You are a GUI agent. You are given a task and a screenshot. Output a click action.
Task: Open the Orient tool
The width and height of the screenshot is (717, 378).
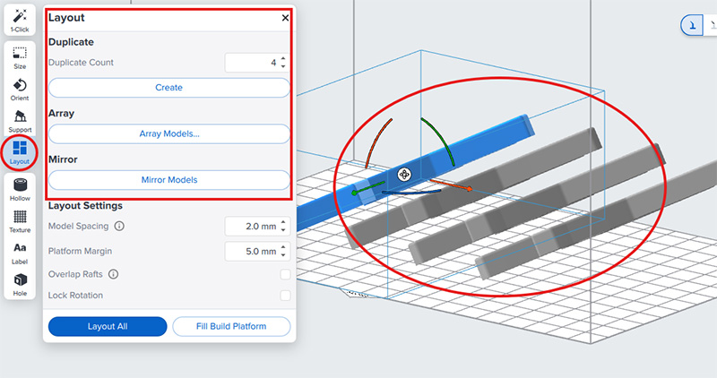coord(20,90)
